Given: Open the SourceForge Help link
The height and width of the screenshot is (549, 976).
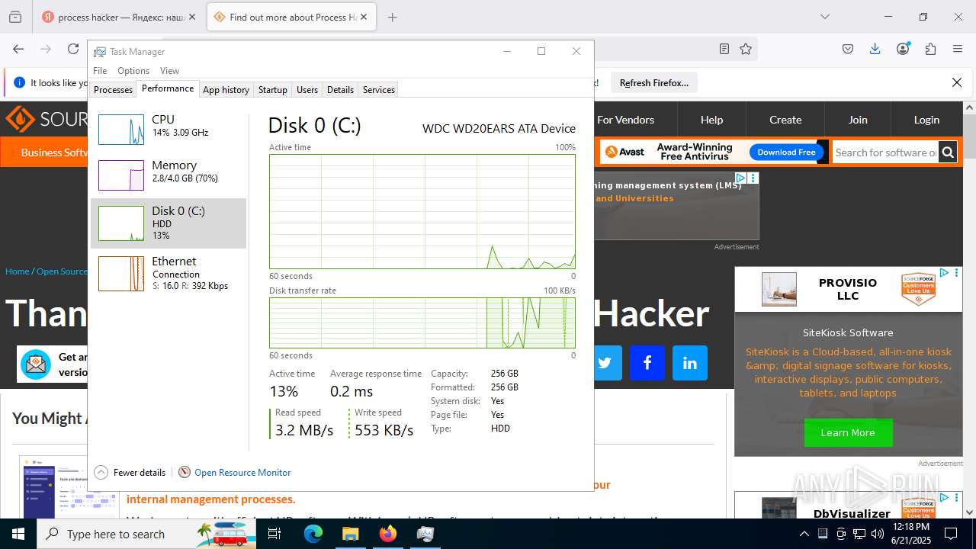Looking at the screenshot, I should (711, 120).
